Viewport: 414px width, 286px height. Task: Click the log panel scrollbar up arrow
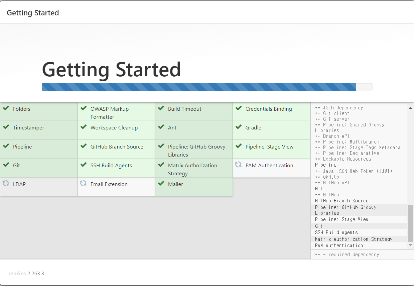[411, 108]
